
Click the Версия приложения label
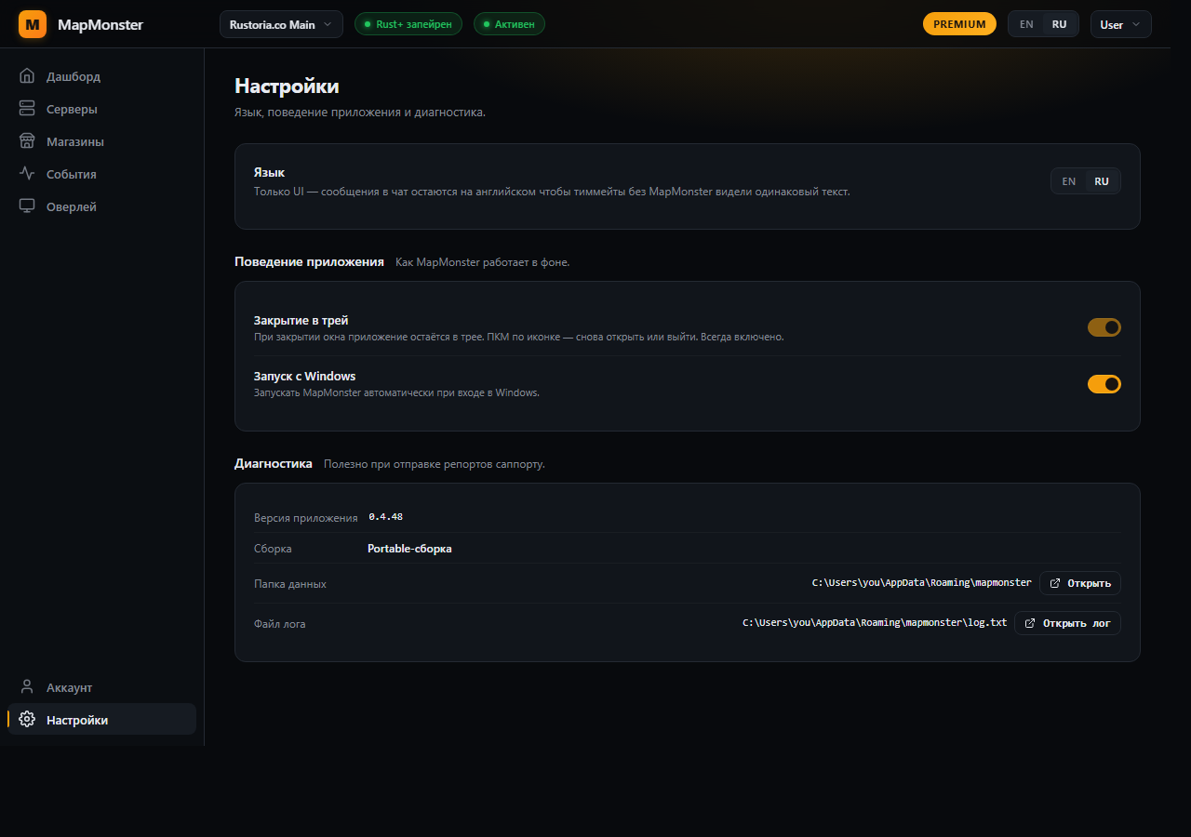click(x=306, y=518)
